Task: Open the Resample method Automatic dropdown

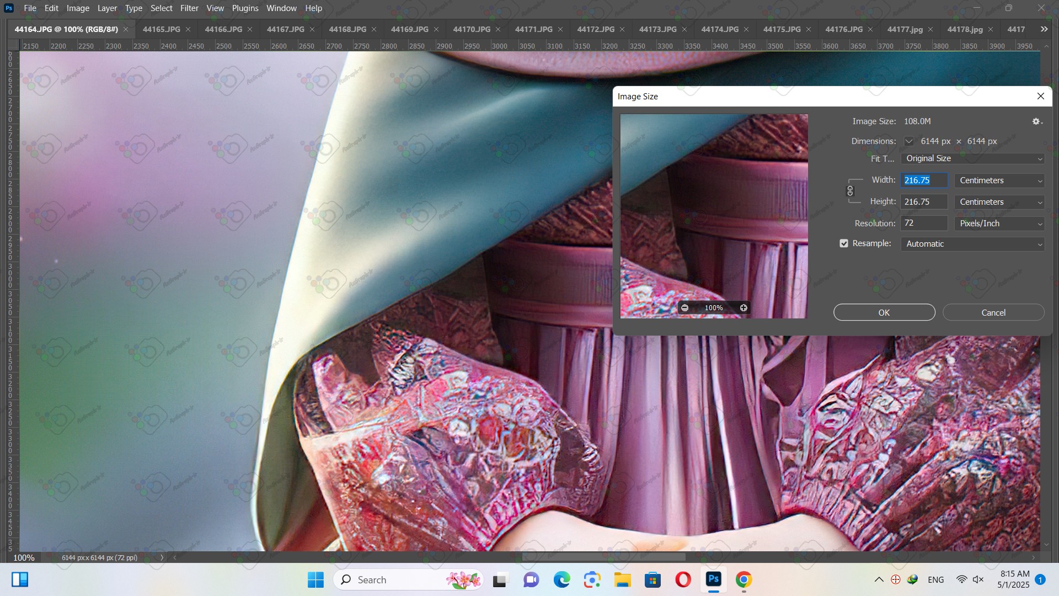Action: click(972, 244)
